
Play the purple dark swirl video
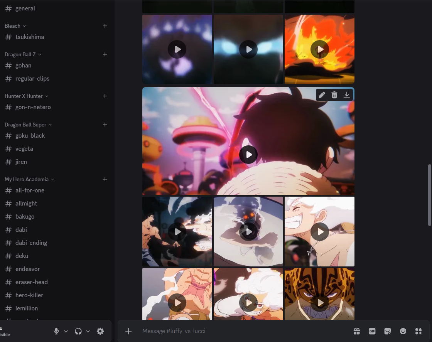tap(177, 49)
